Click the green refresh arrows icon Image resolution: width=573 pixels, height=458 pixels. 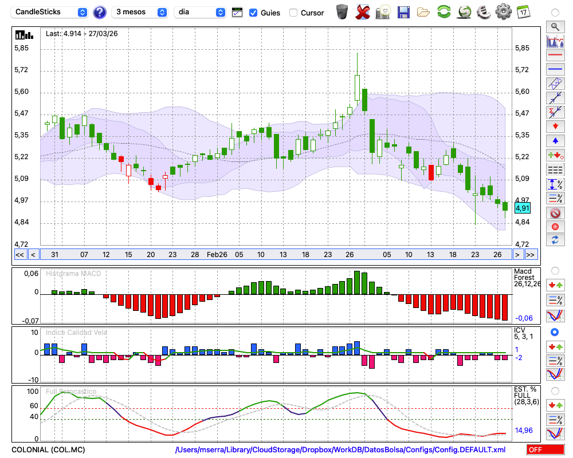coord(444,11)
